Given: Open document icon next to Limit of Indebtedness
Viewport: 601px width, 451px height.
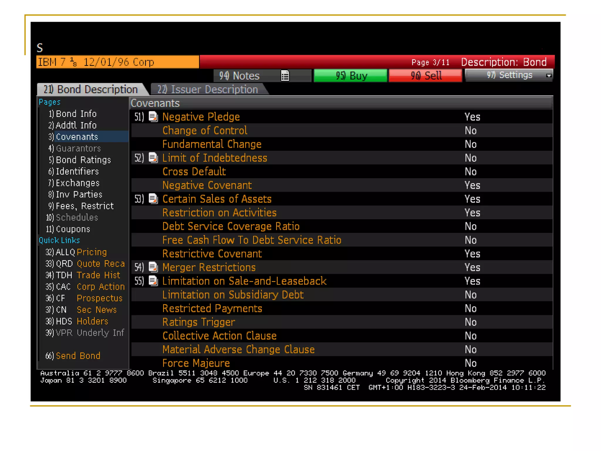Looking at the screenshot, I should (153, 158).
